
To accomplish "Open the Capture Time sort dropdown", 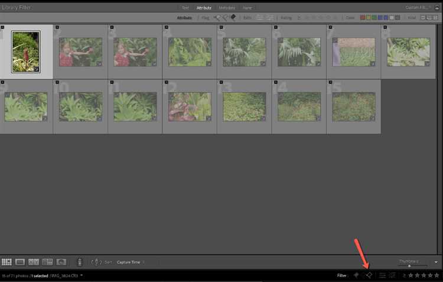I will pos(131,262).
